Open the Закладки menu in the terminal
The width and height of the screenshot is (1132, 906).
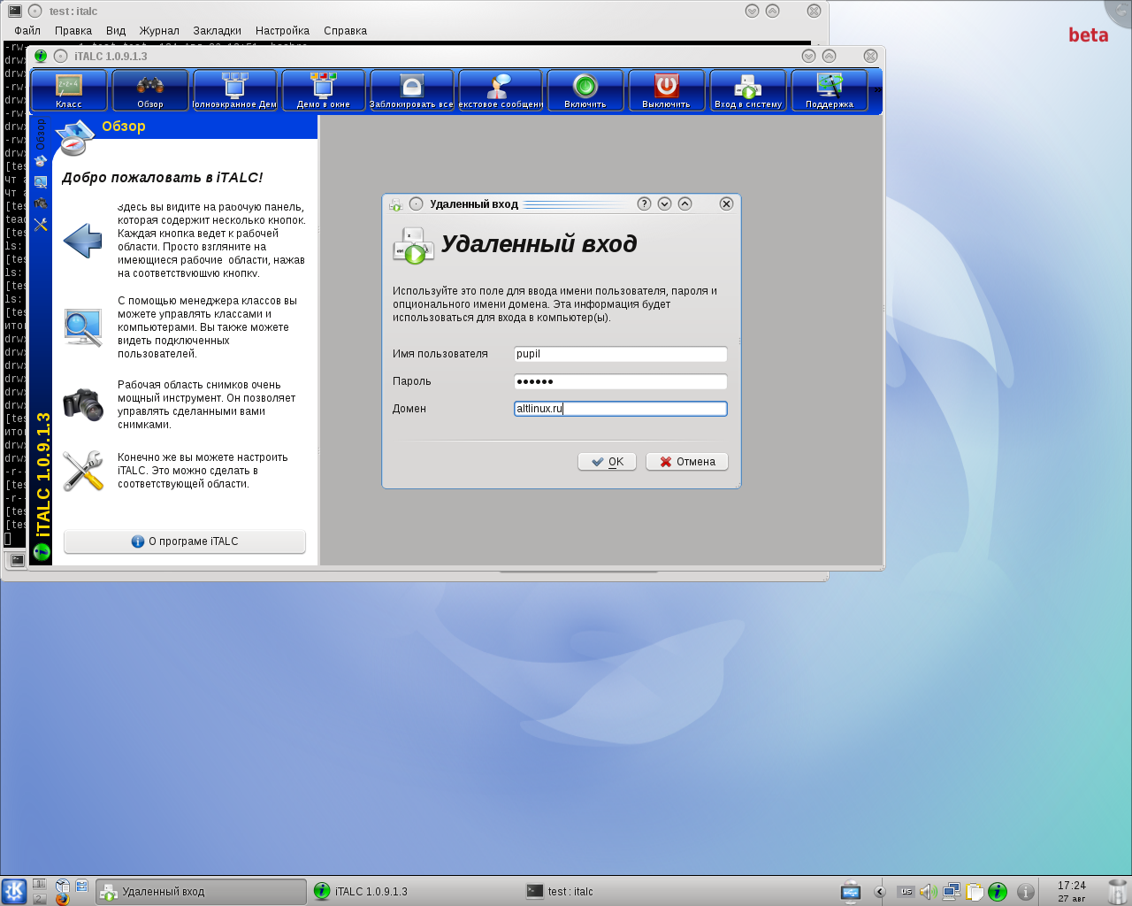pyautogui.click(x=217, y=31)
